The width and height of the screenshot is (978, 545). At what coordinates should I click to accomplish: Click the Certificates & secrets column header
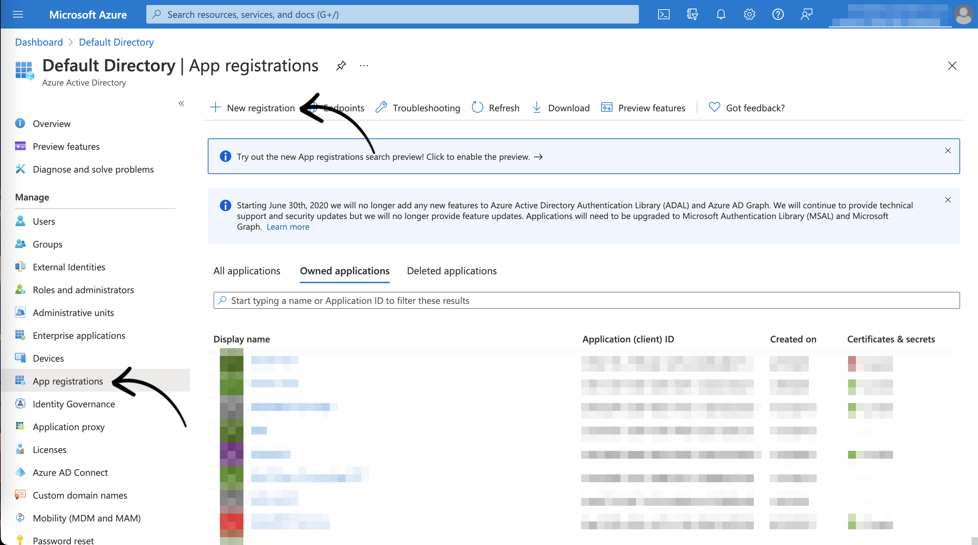pyautogui.click(x=891, y=339)
